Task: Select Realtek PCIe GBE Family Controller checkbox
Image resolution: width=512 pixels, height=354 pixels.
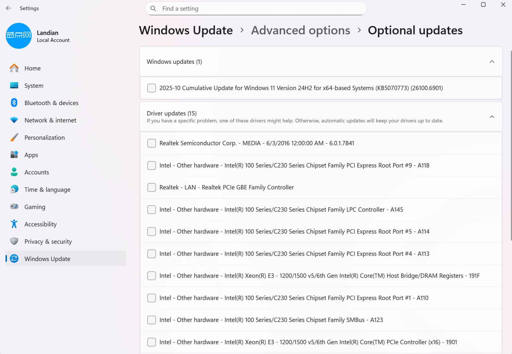Action: click(151, 187)
